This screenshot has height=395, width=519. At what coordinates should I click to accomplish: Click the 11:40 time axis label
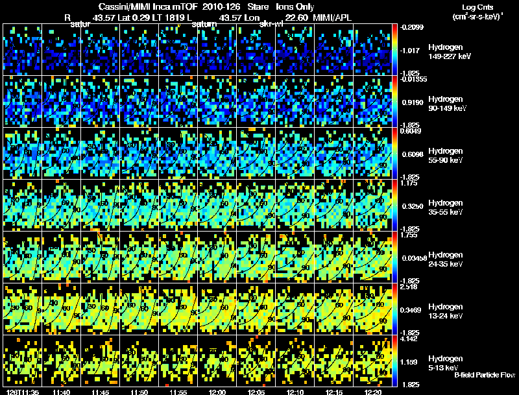pyautogui.click(x=62, y=392)
